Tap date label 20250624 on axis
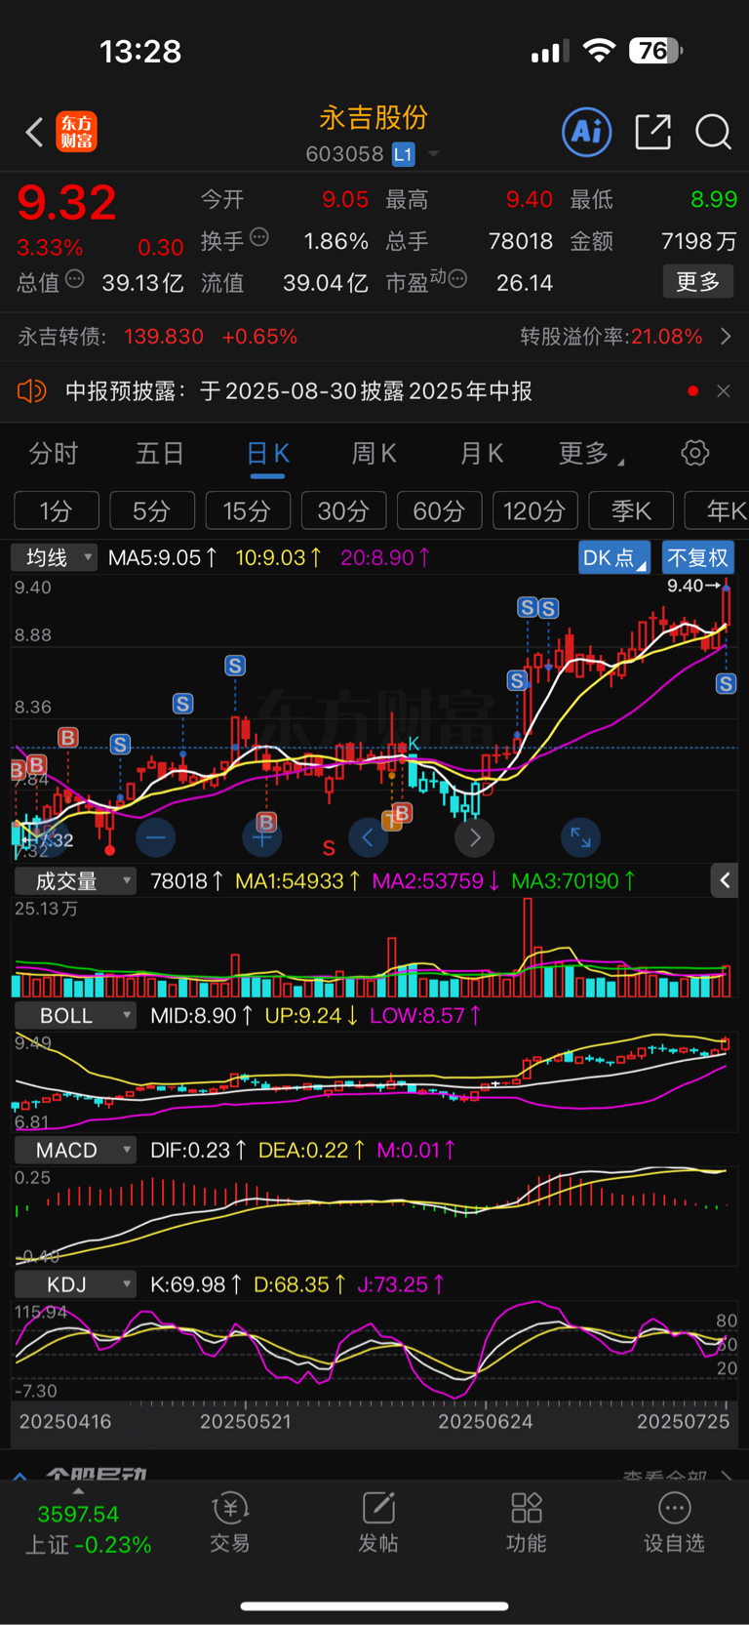This screenshot has height=1625, width=749. coord(485,1422)
